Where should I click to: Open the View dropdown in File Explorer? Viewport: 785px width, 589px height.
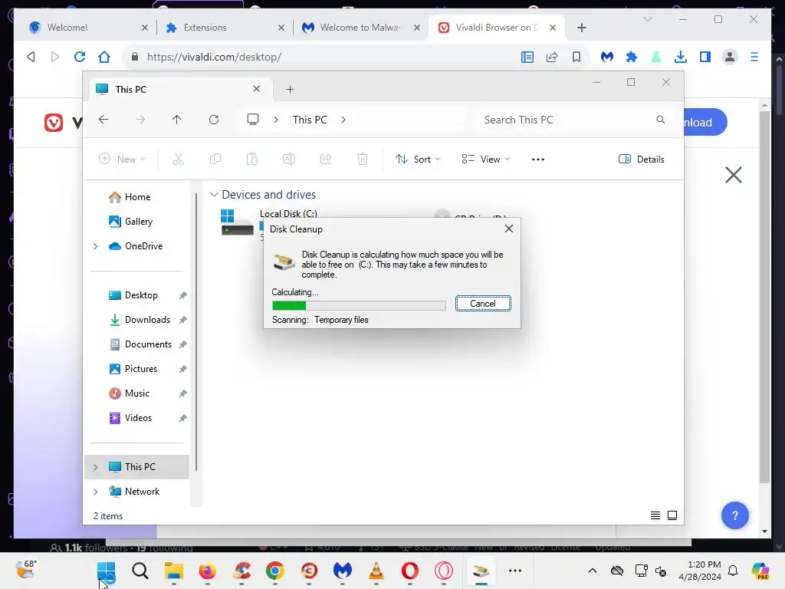click(x=485, y=160)
